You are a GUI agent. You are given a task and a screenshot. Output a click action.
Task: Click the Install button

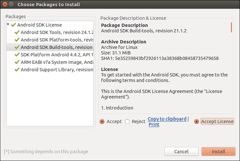pos(218,152)
